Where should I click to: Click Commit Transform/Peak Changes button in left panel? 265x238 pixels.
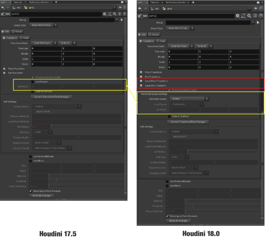51,97
